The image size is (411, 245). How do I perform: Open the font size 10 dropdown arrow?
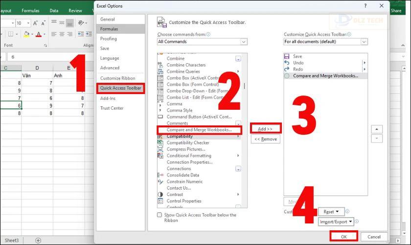click(x=28, y=23)
